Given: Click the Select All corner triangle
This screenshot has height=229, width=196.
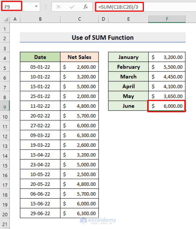Looking at the screenshot, I should pos(6,19).
